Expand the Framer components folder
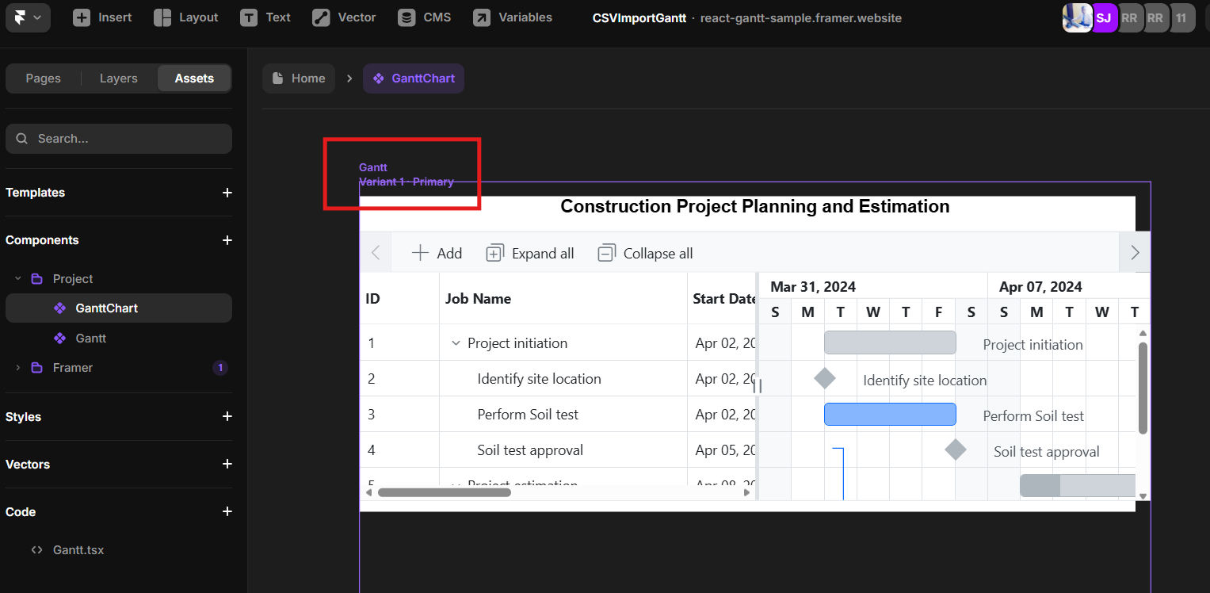This screenshot has width=1210, height=593. [x=17, y=367]
